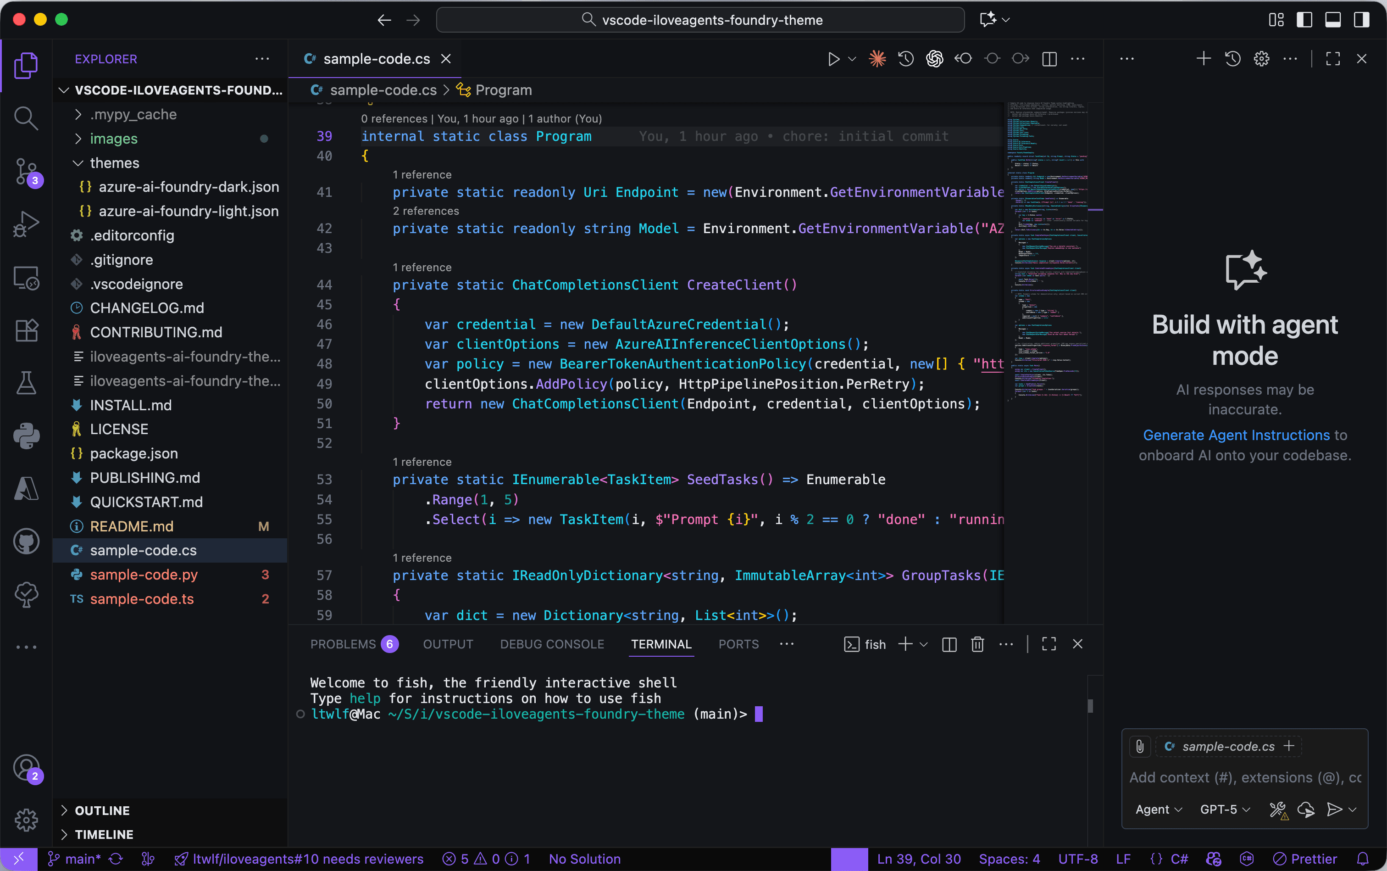Screen dimensions: 1387x871
Task: Open the GitHub icon in the activity bar
Action: 26,541
